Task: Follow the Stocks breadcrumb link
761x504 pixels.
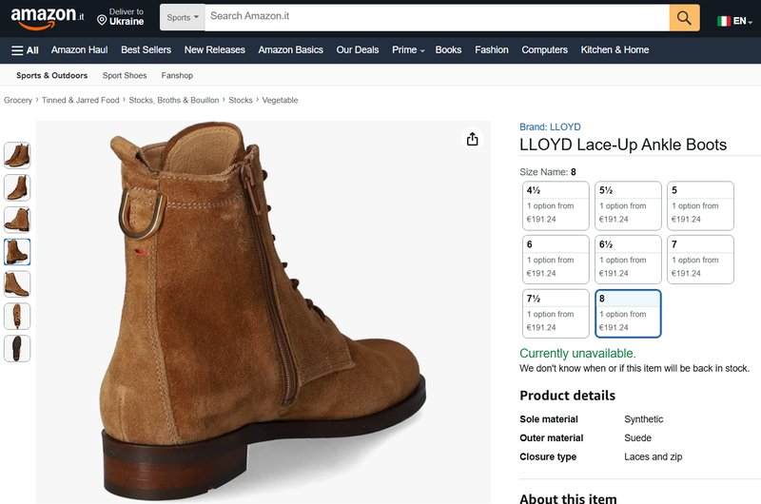Action: [241, 101]
